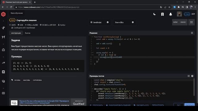Open the briefcase icon in sidebar
The height and width of the screenshot is (111, 198).
click(3, 50)
